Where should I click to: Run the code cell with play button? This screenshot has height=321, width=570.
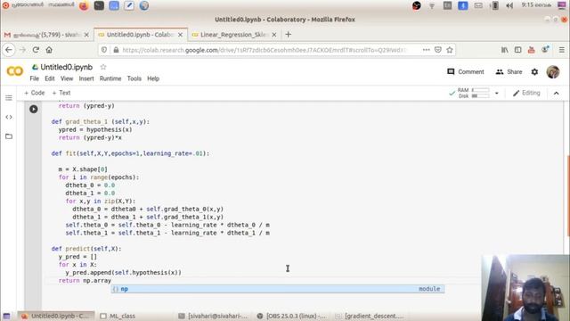pos(34,109)
